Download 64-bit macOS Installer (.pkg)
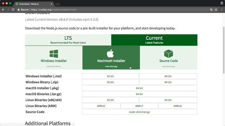225x126 pixels. 139,88
